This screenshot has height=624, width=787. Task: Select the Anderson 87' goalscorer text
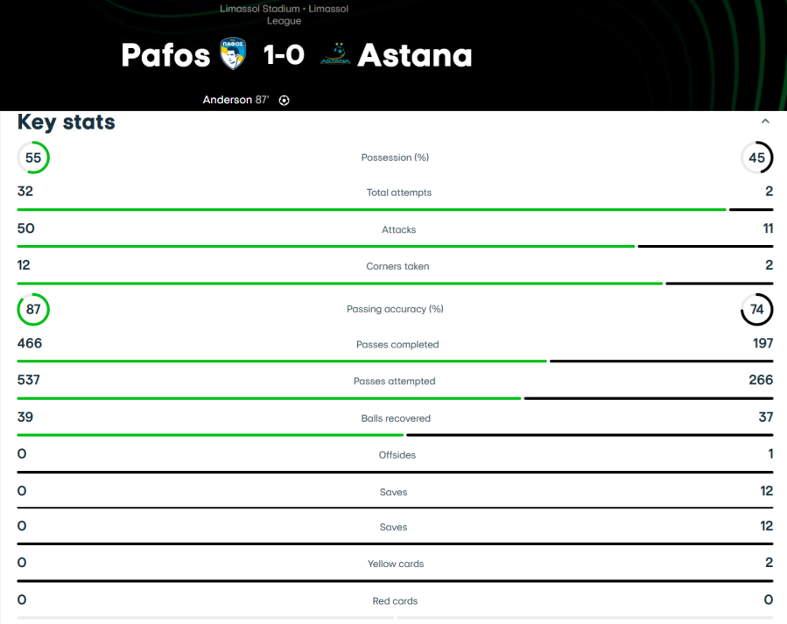coord(235,100)
